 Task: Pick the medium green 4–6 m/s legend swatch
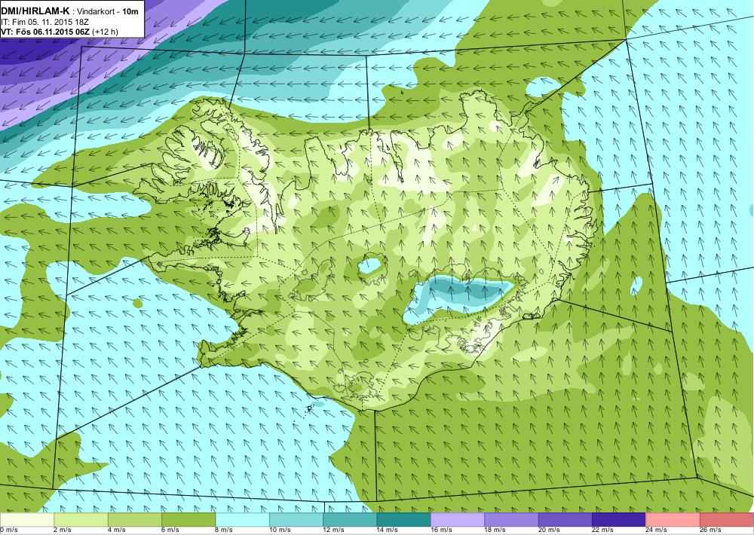pyautogui.click(x=135, y=519)
